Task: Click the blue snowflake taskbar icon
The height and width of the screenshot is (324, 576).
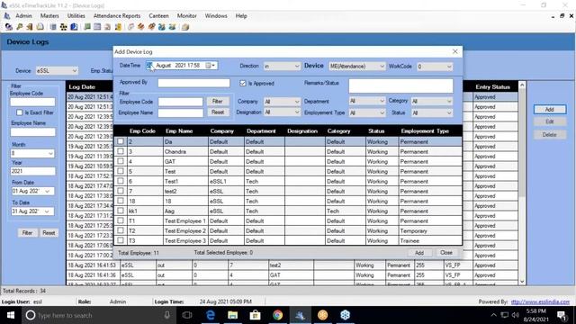Action: point(345,315)
